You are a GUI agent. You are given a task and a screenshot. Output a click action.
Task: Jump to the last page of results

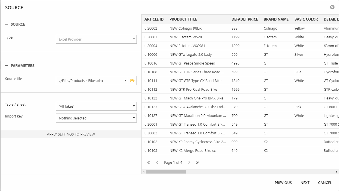point(198,163)
